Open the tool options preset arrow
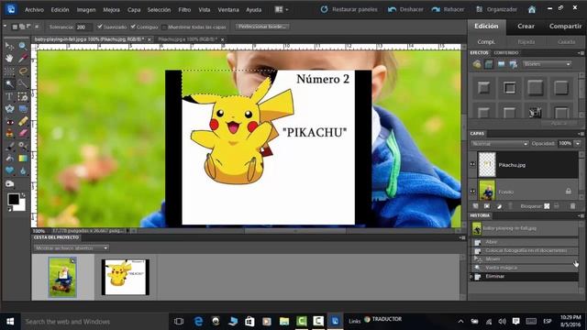This screenshot has height=330, width=587. click(x=5, y=27)
